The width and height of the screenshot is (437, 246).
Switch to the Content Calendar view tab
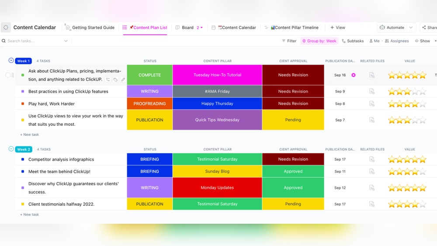pos(233,28)
